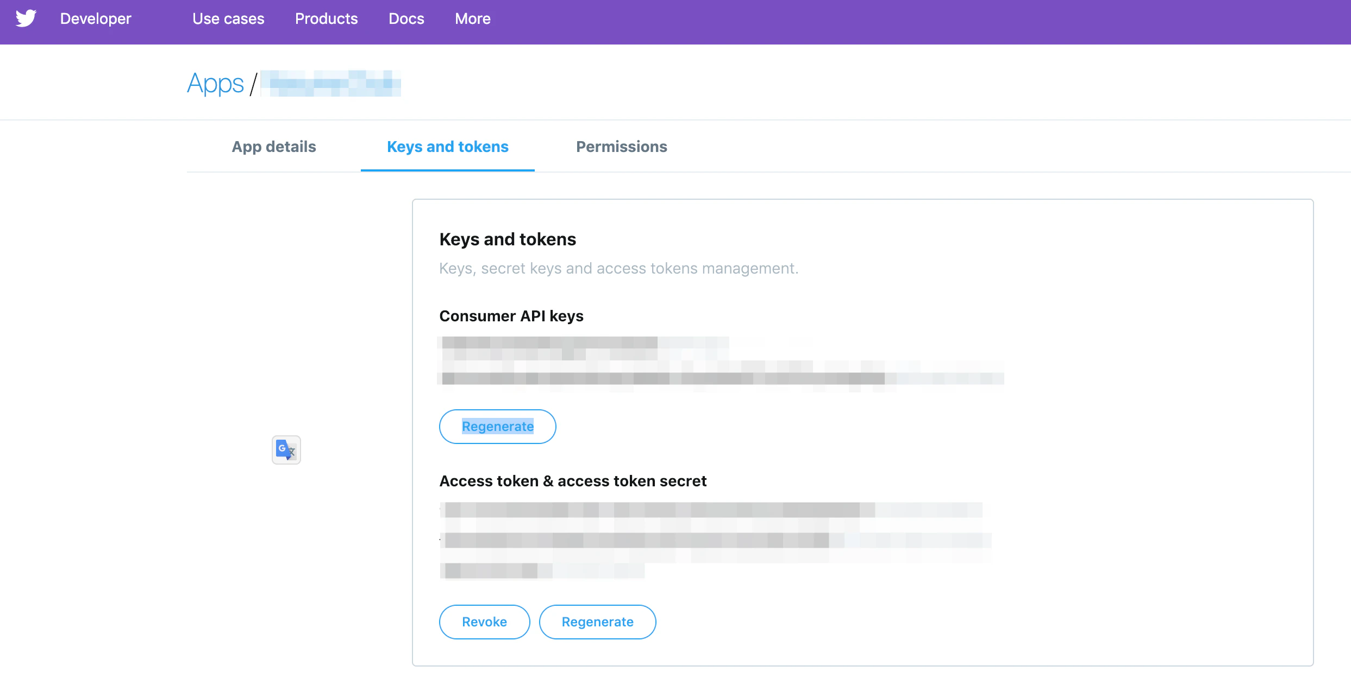Click the Twitter bird logo
1351x685 pixels.
click(x=26, y=18)
